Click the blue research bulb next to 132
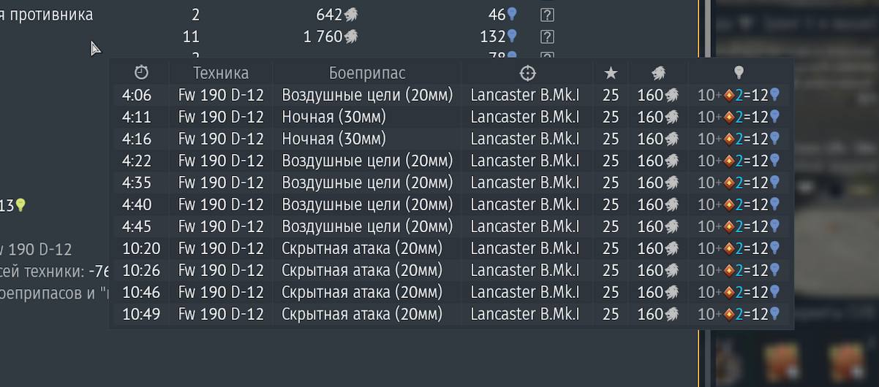879x387 pixels. [513, 36]
